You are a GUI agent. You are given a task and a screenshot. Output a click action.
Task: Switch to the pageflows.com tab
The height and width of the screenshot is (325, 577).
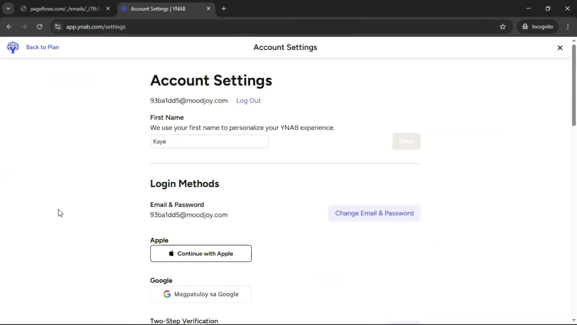(x=65, y=9)
